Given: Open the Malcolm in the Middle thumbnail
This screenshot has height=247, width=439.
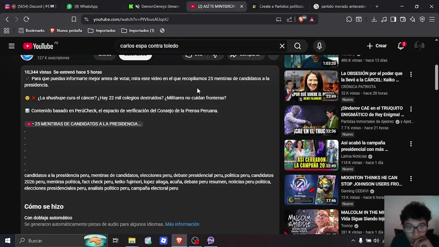Looking at the screenshot, I should tap(311, 222).
